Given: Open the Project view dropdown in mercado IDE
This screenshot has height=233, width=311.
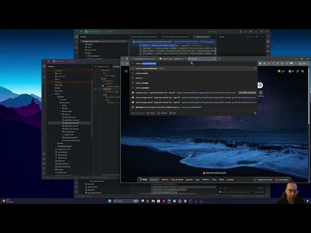Looking at the screenshot, I should 52,67.
